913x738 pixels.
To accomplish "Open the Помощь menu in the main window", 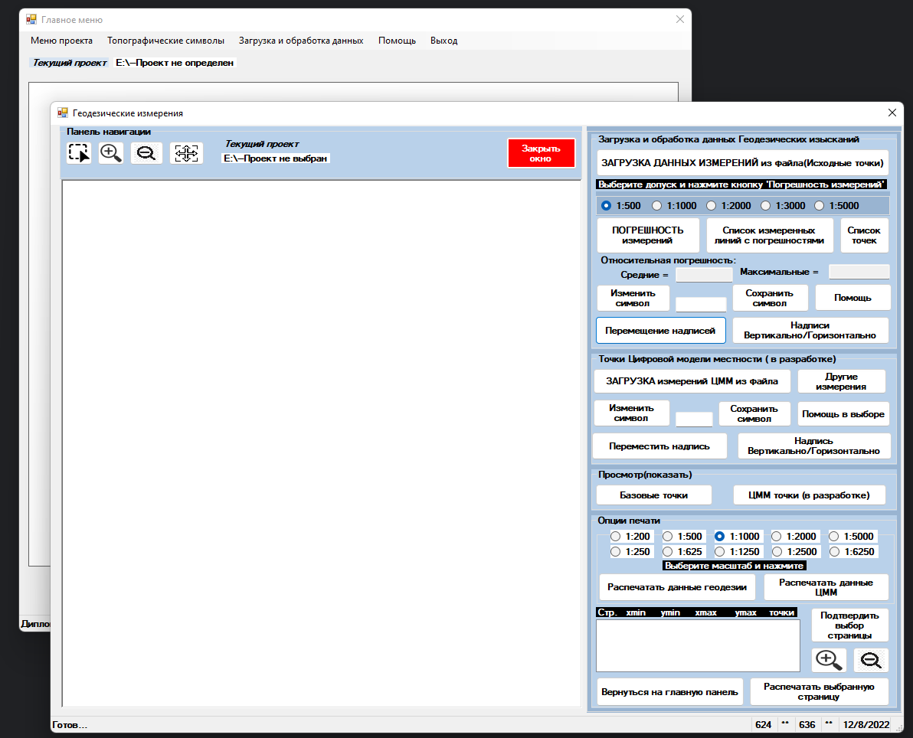I will 397,41.
